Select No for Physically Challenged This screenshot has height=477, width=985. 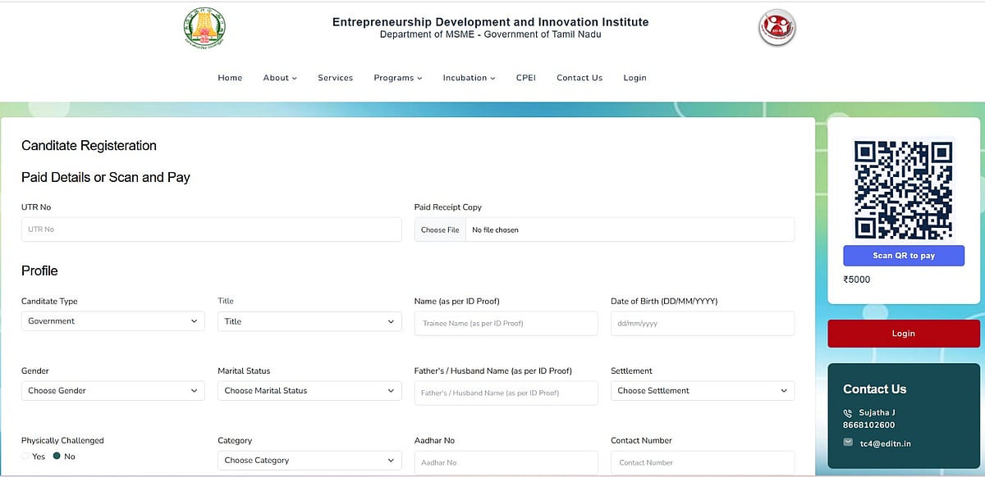[x=57, y=457]
